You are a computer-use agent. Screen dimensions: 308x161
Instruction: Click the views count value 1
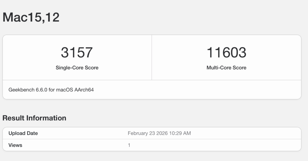[129, 145]
